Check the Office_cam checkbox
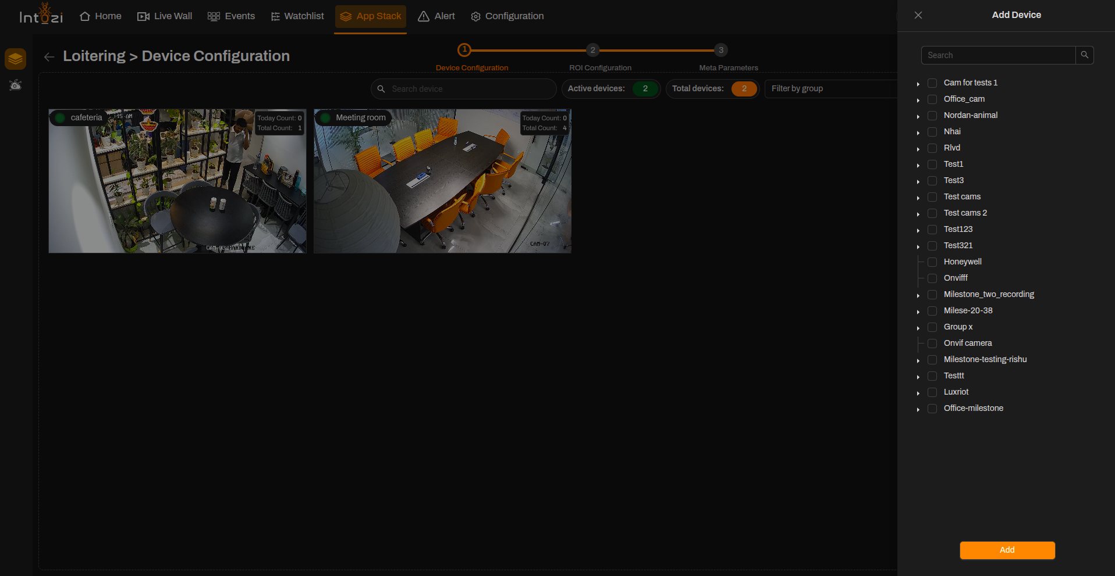 coord(932,99)
